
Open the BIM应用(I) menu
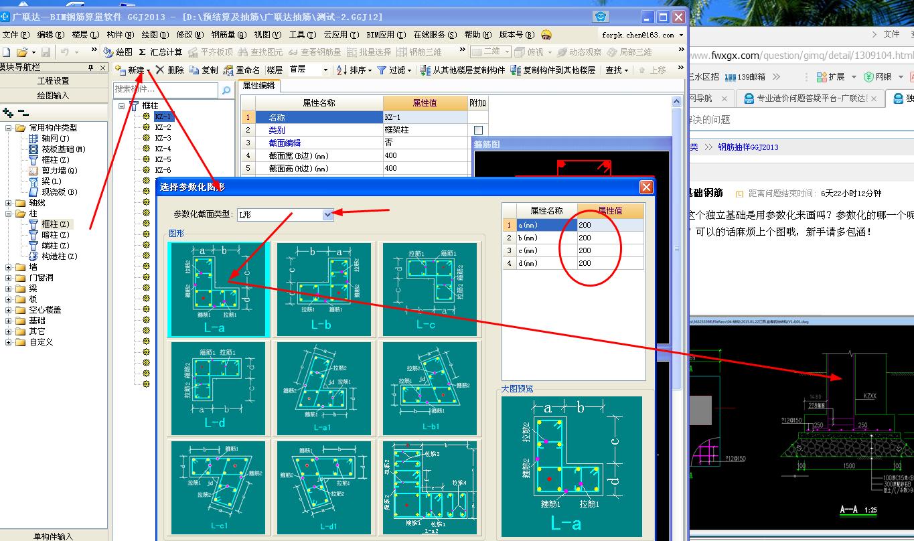click(386, 35)
